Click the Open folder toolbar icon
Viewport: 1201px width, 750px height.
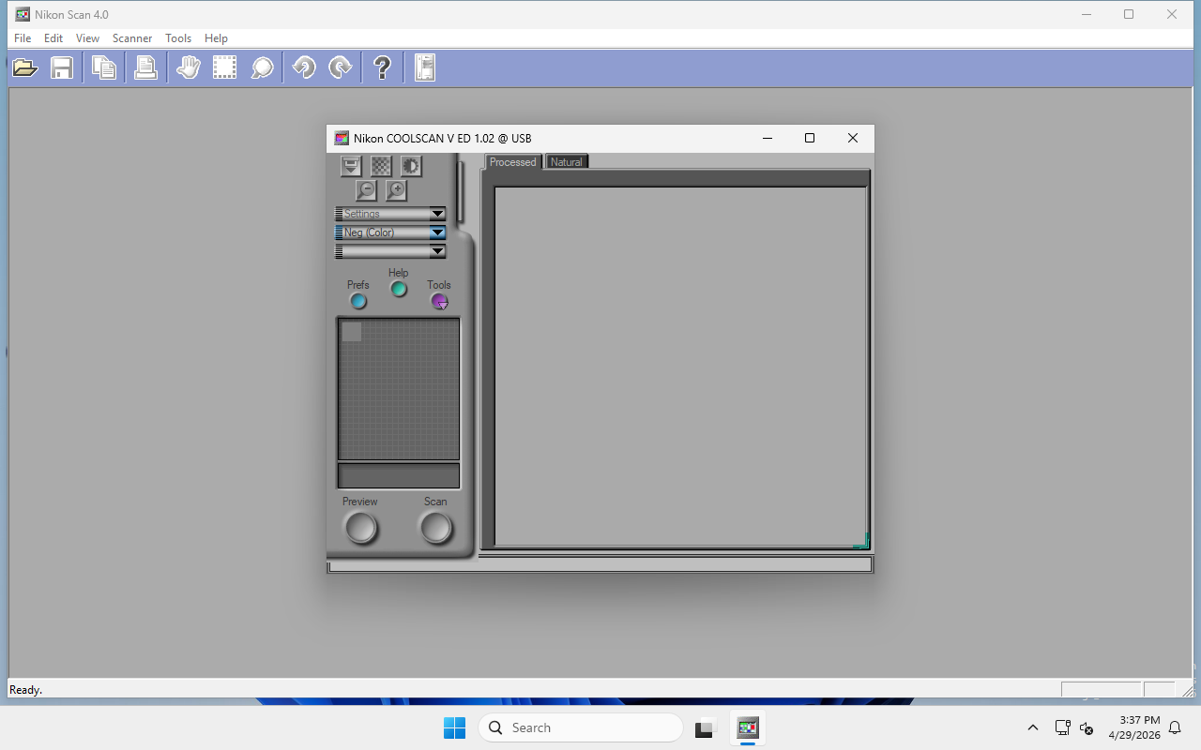point(25,67)
